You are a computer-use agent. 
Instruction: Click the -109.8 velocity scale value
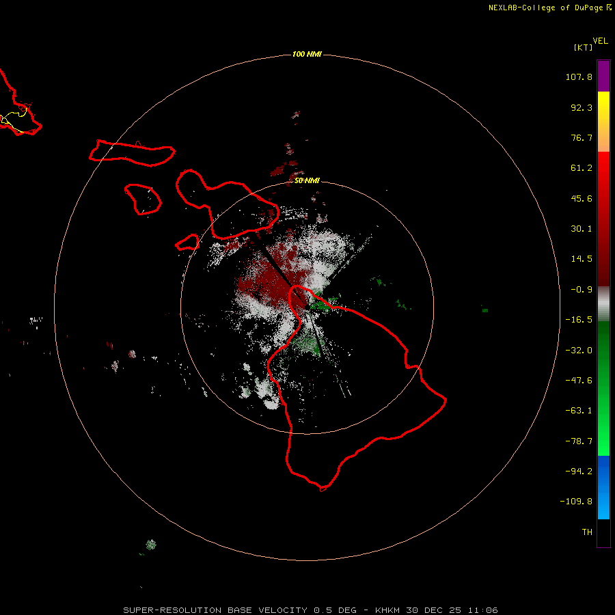click(x=576, y=502)
